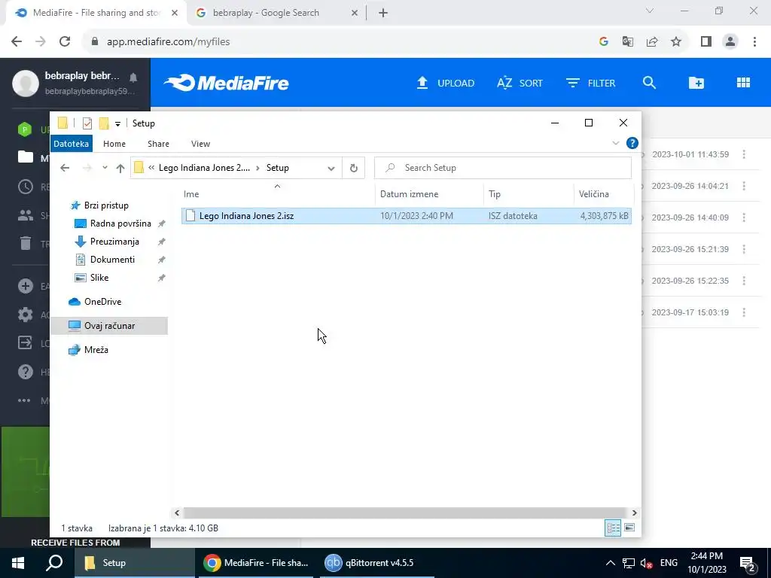Open options for file dated 2023-10-01 11:43:59

[x=744, y=154]
